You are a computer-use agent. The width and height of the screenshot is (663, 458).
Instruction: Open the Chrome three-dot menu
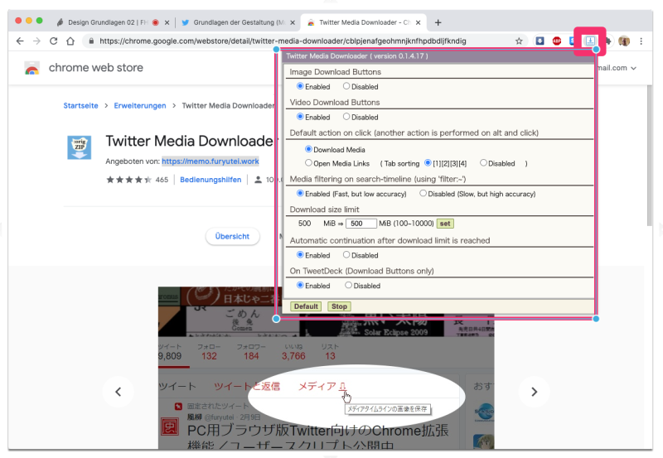point(641,41)
